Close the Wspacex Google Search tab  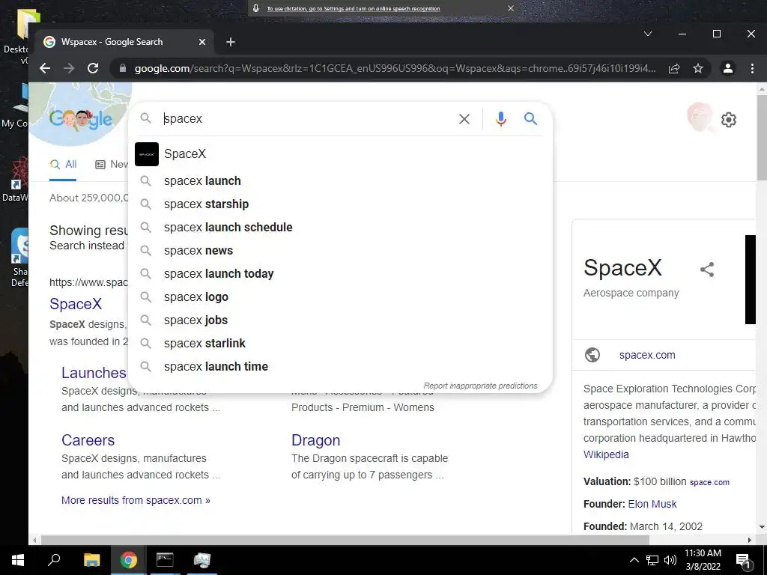pyautogui.click(x=202, y=42)
